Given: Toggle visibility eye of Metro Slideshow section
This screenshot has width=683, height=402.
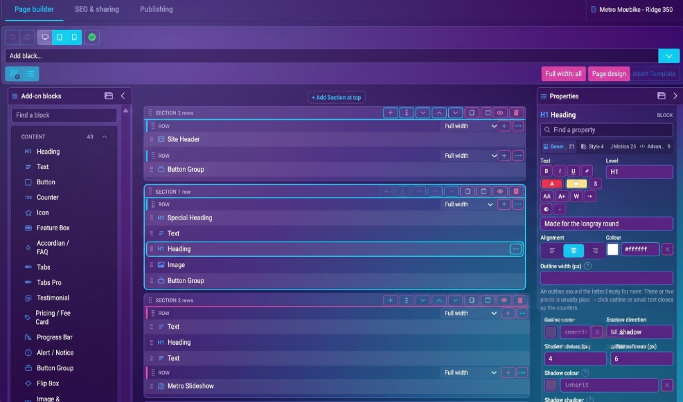Looking at the screenshot, I should click(504, 300).
